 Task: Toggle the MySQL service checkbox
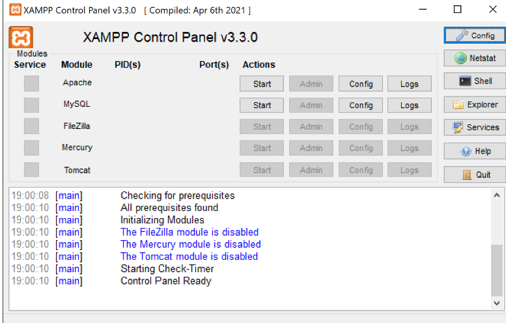31,105
